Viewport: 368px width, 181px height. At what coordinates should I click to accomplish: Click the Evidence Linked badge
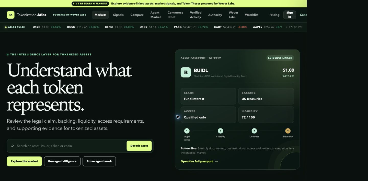pyautogui.click(x=280, y=58)
